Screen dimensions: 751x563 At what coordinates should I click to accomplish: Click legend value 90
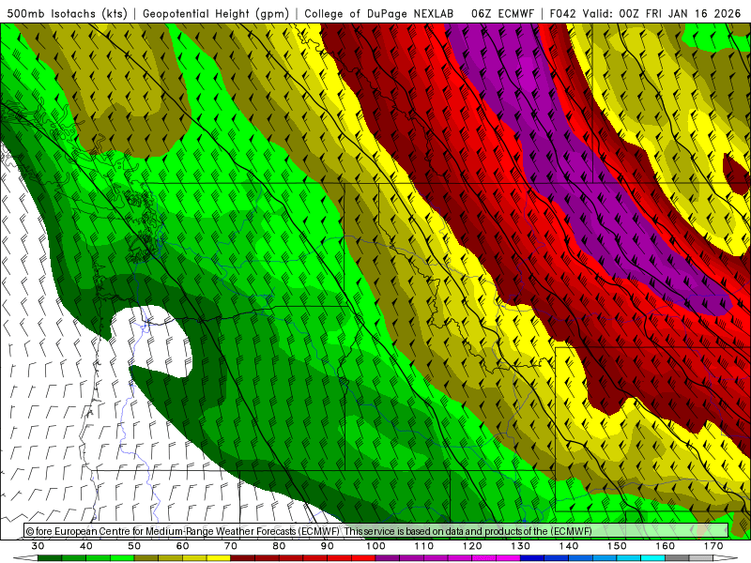328,546
